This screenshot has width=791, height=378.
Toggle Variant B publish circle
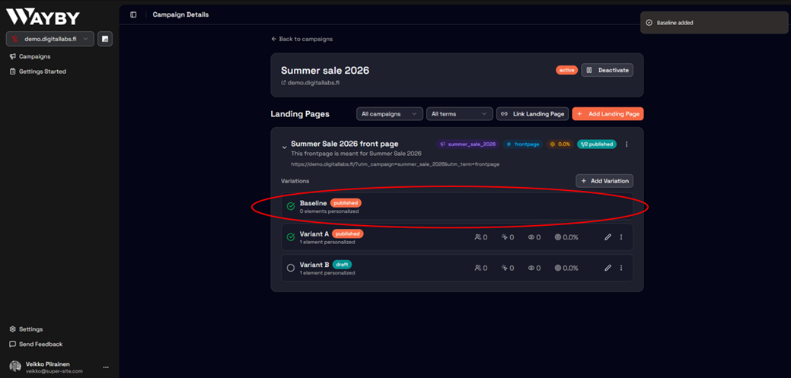click(291, 268)
